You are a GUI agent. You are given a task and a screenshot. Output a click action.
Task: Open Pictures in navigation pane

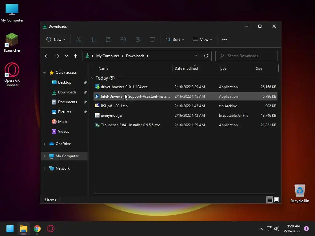(x=65, y=112)
